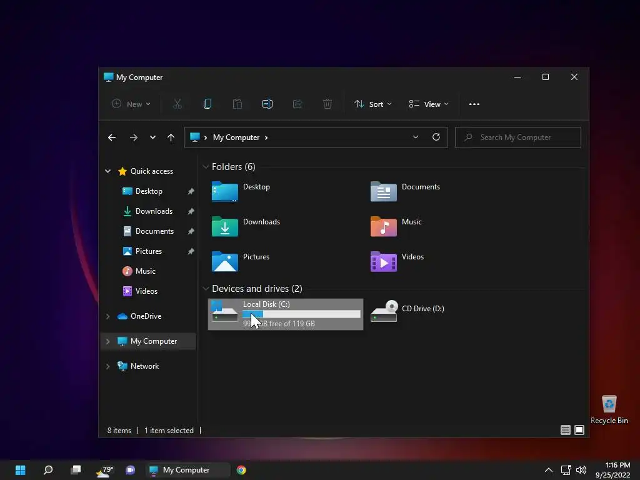Open the Music folder icon in Folders
This screenshot has width=640, height=480.
click(x=383, y=227)
